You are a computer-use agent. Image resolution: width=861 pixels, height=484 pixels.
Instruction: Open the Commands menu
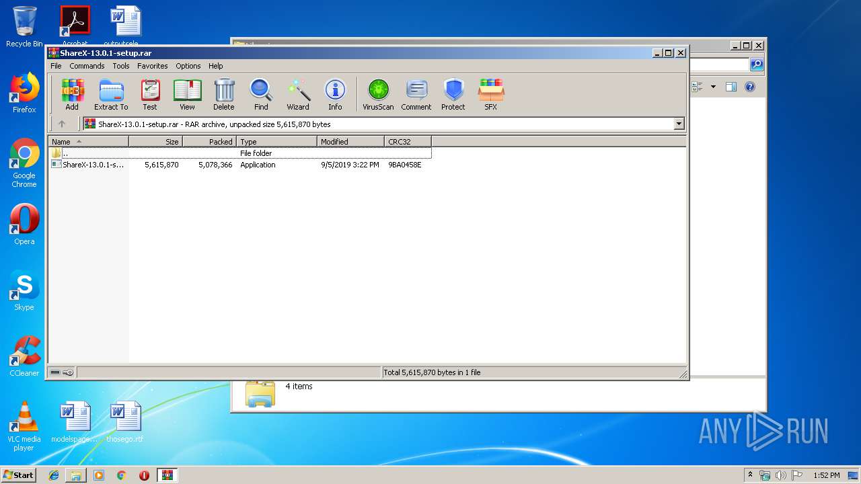tap(87, 66)
